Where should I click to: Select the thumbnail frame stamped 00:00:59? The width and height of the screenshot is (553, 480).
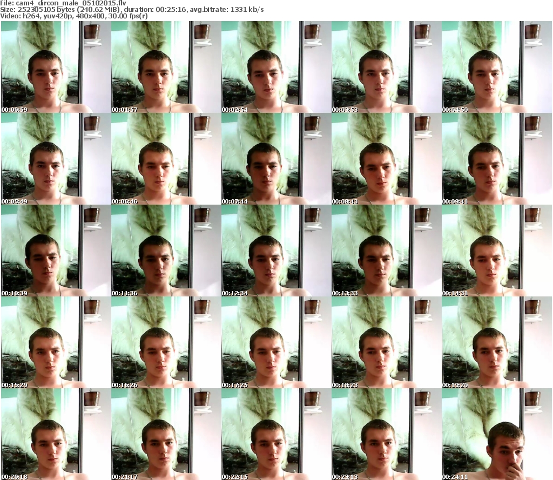click(x=56, y=67)
